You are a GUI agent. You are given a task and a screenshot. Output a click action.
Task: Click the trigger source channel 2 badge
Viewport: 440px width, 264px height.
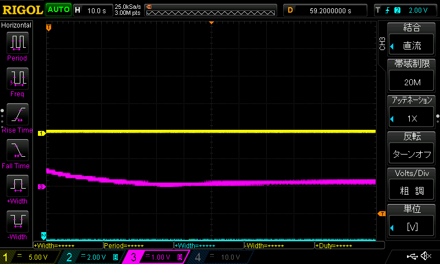coord(397,10)
